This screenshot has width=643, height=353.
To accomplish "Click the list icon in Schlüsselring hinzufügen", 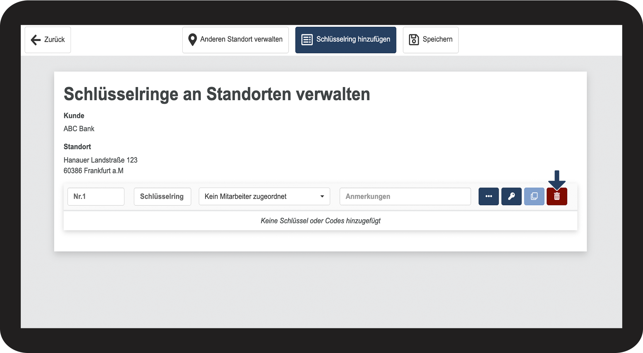I will pos(307,40).
